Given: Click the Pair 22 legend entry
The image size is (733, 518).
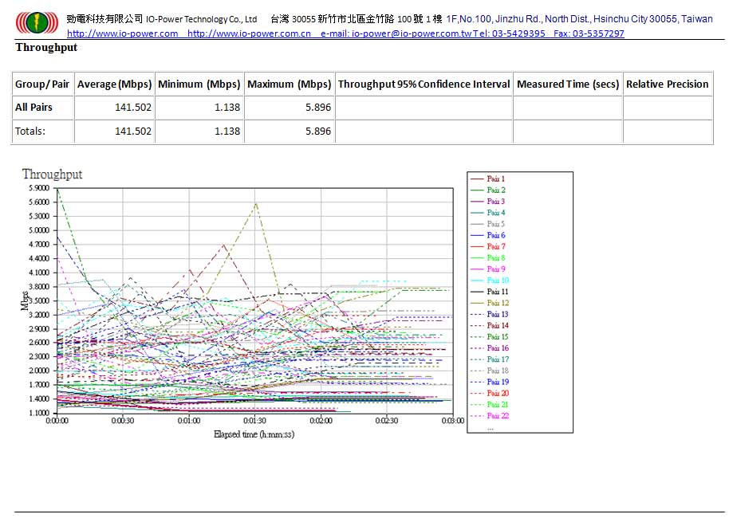Looking at the screenshot, I should pyautogui.click(x=490, y=416).
